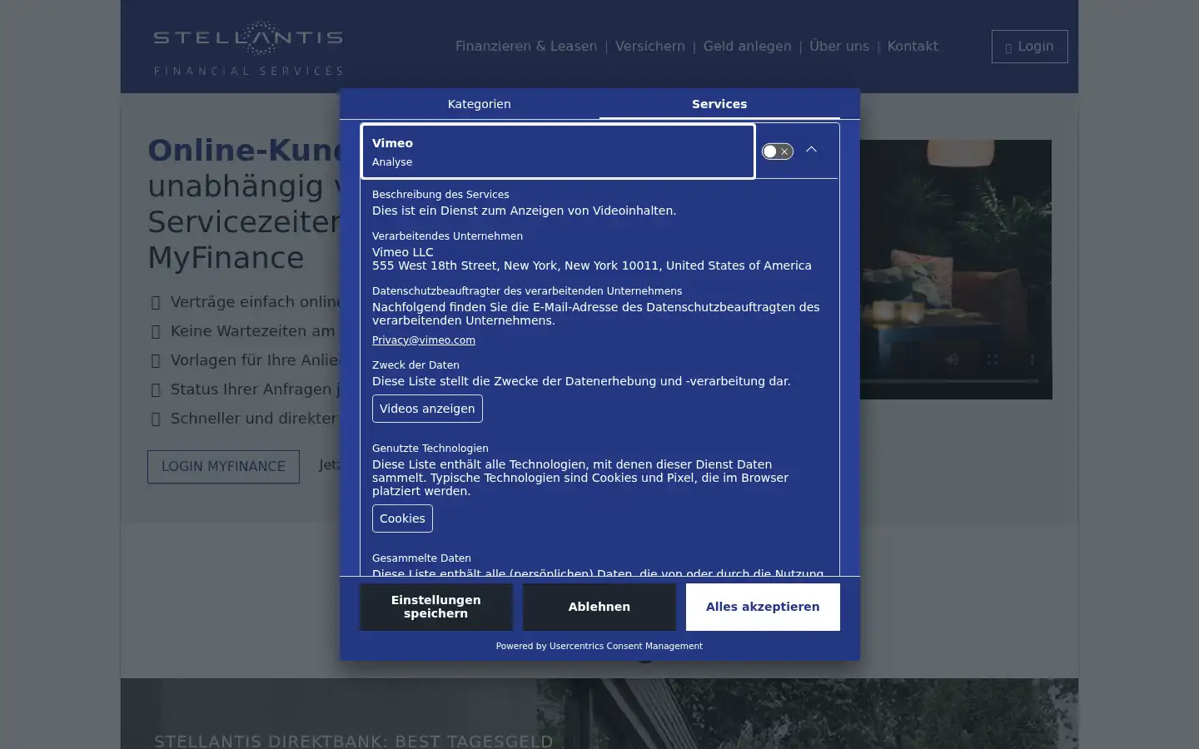
Task: Open the Privacy@vimeo.com email link
Action: tap(424, 340)
